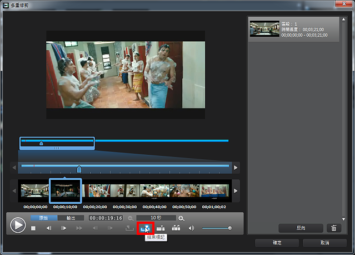
Task: Select segment 1 in the segment list
Action: 294,30
